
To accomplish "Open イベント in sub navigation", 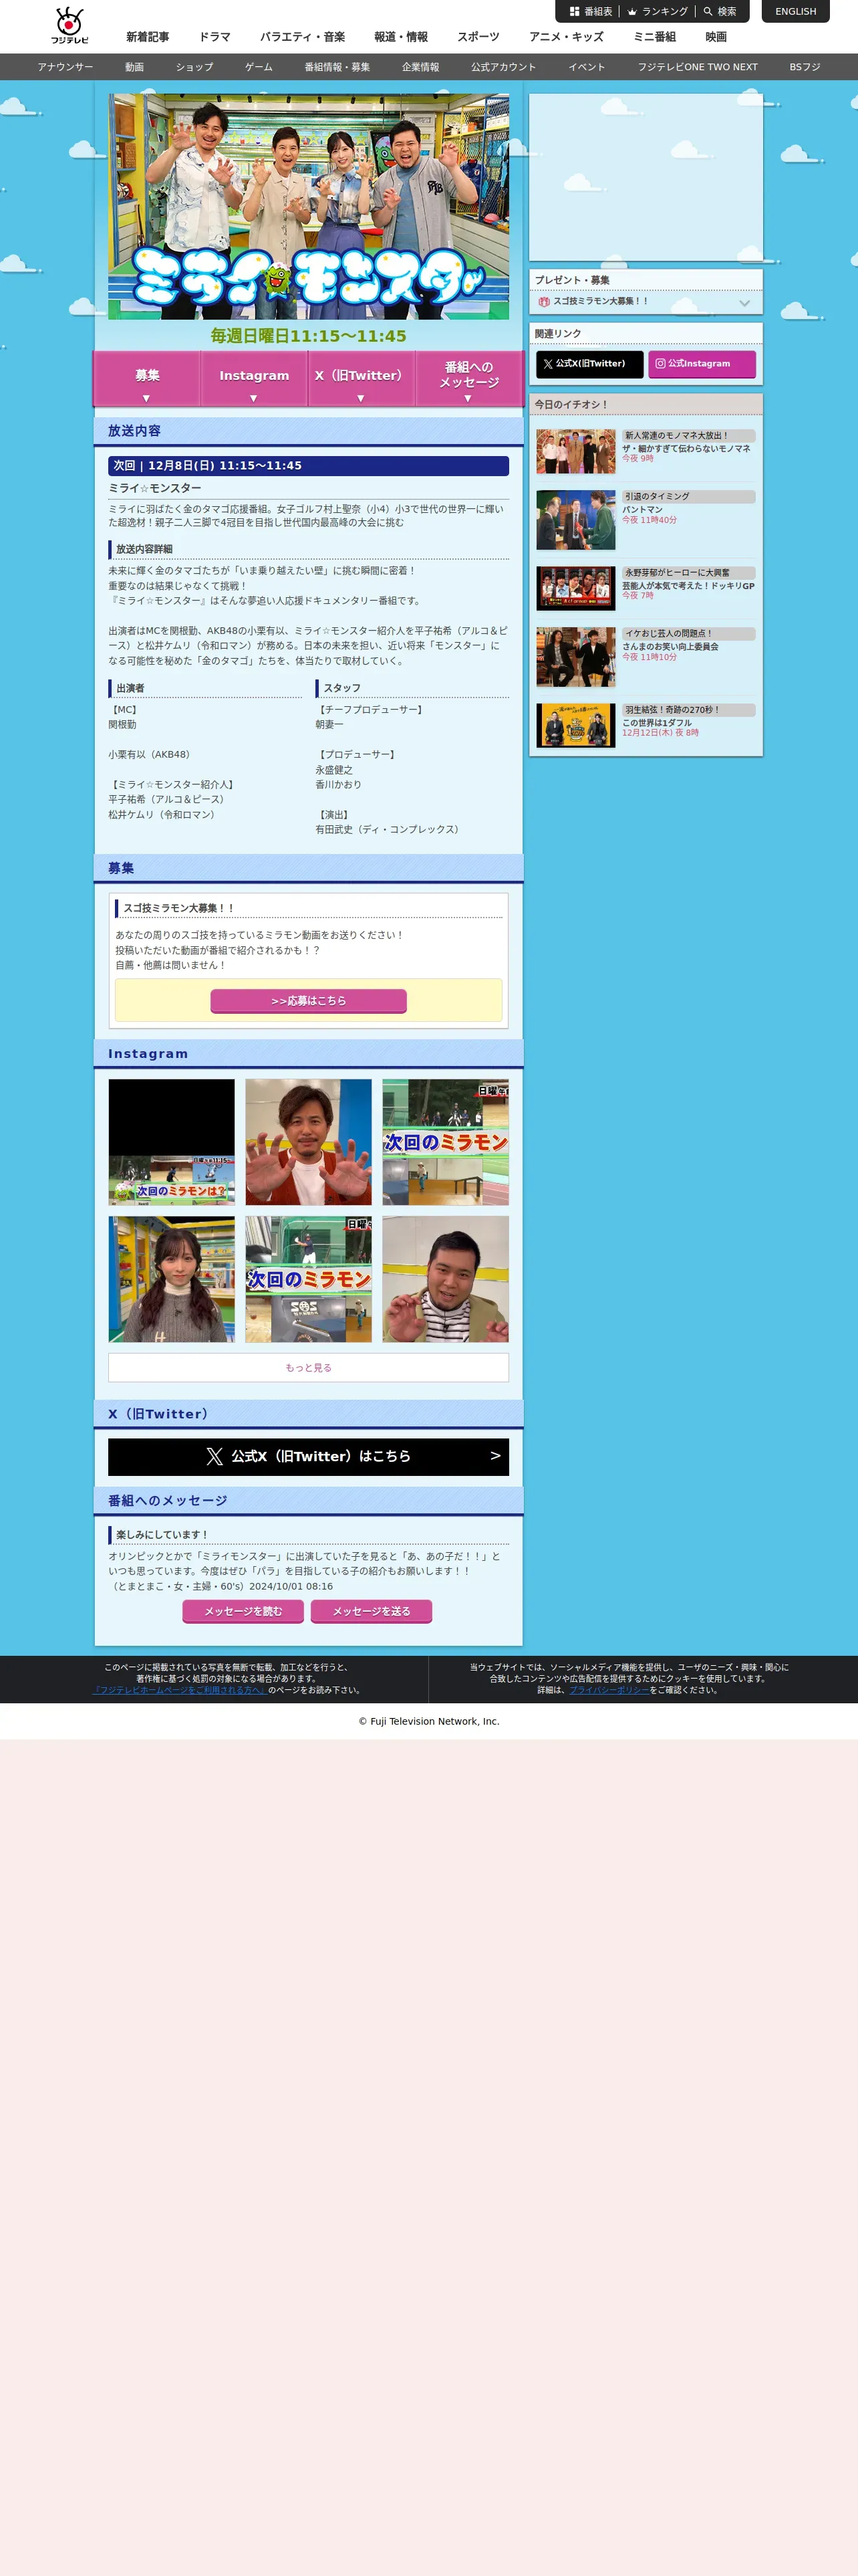I will point(587,67).
